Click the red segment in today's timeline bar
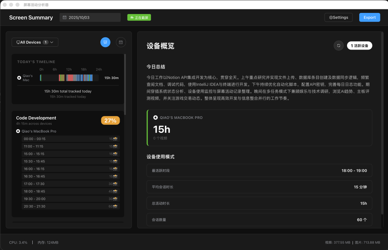The image size is (388, 250). (71, 78)
